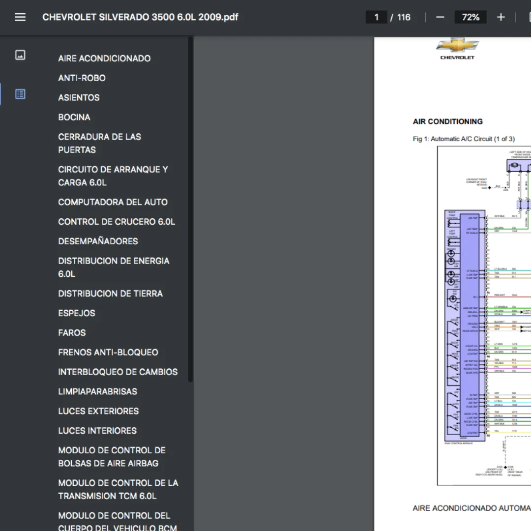Image resolution: width=531 pixels, height=531 pixels.
Task: Select the FAROS outline entry
Action: (72, 333)
